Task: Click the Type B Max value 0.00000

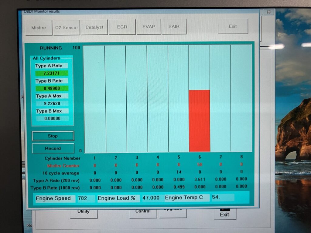Action: (x=52, y=119)
